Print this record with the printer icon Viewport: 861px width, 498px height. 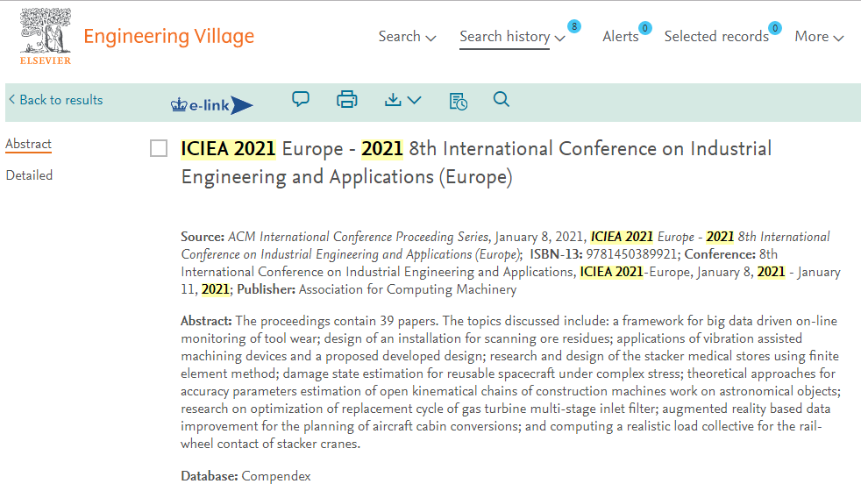[347, 99]
